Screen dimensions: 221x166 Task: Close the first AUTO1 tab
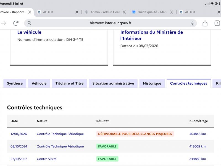(x=77, y=12)
